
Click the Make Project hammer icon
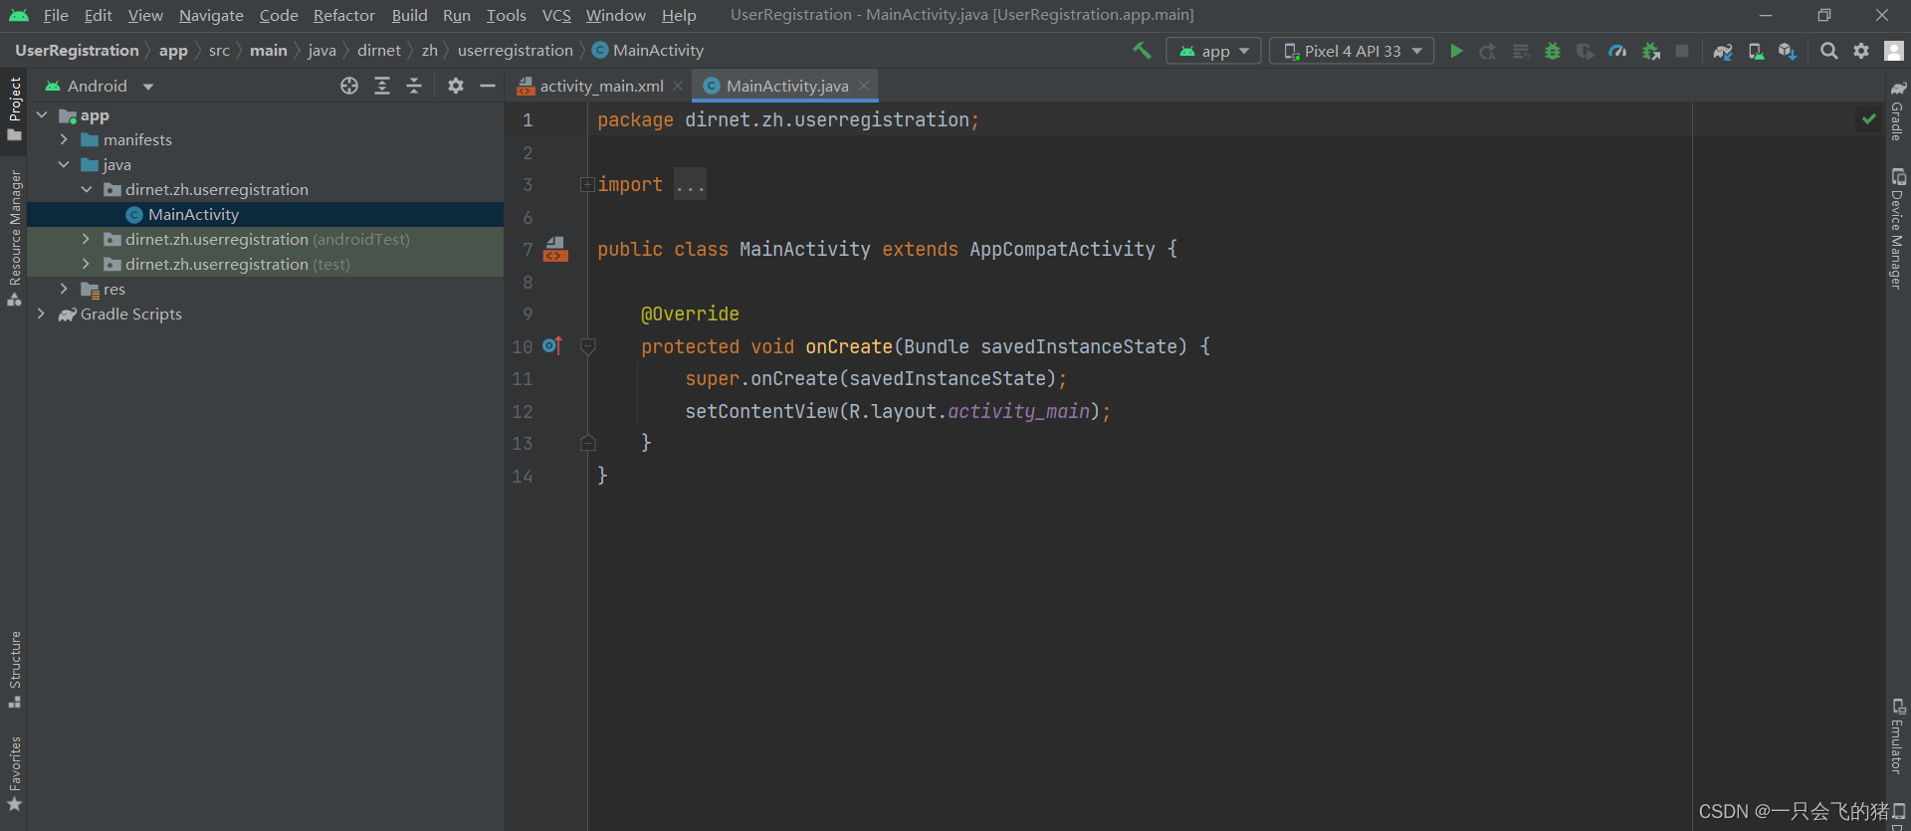tap(1142, 50)
